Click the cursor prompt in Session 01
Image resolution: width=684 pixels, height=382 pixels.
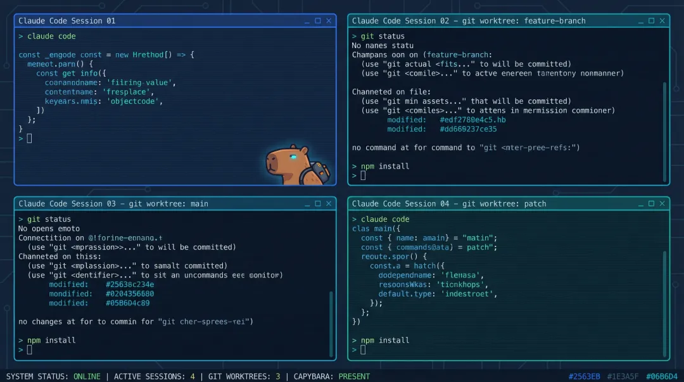click(x=29, y=138)
